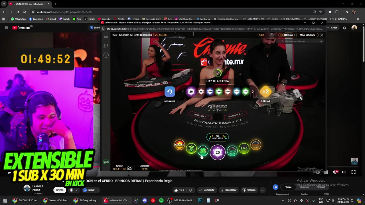
Task: Toggle YouTube theater mode
Action: click(x=344, y=172)
